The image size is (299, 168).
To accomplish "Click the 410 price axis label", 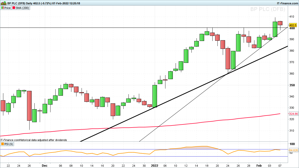I will tap(292, 17).
